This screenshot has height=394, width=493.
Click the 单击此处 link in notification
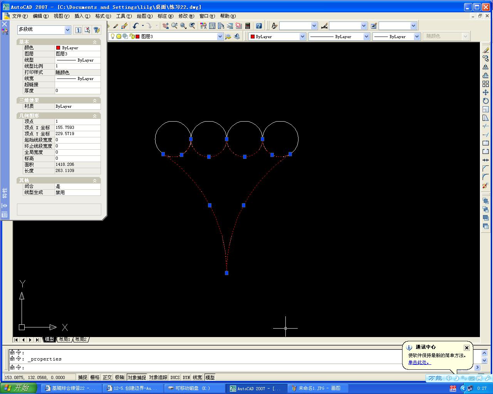(x=419, y=362)
